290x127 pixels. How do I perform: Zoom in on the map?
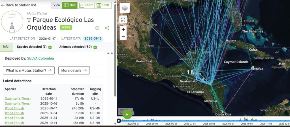click(x=123, y=29)
